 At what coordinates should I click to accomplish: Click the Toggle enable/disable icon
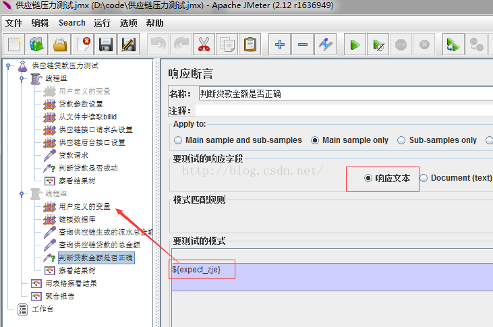326,44
